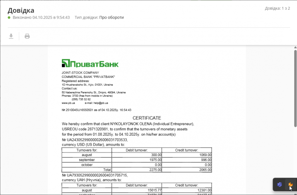Click the USREOU code 2871320981 line
This screenshot has width=297, height=195.
point(125,129)
